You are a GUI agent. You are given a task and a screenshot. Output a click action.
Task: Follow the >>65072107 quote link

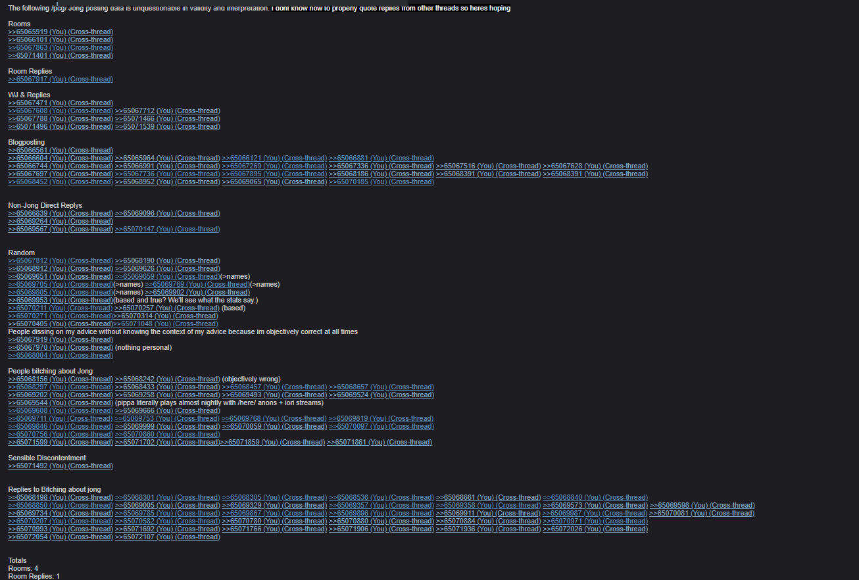click(x=168, y=537)
